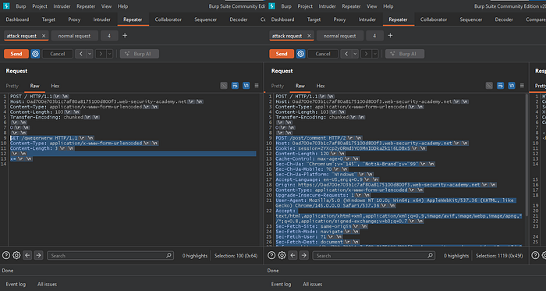This screenshot has width=546, height=291.
Task: Focus Search field in left window
Action: pyautogui.click(x=110, y=255)
